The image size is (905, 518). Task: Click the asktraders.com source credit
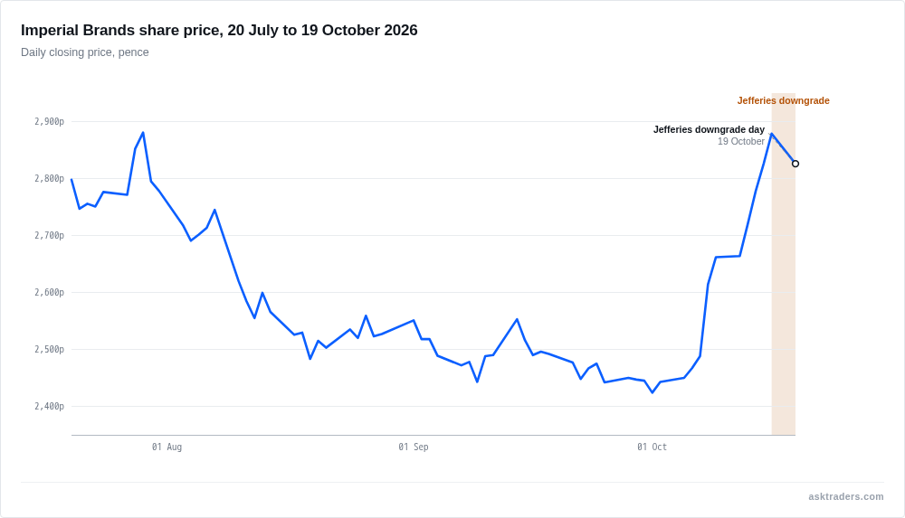tap(845, 496)
